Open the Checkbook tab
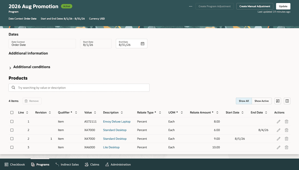This screenshot has width=299, height=170. (15, 165)
